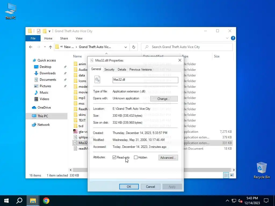
Task: Select OneDrive in navigation pane
Action: (44, 108)
